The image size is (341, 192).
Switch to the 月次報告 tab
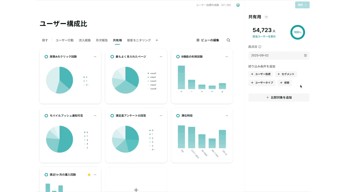pos(102,40)
